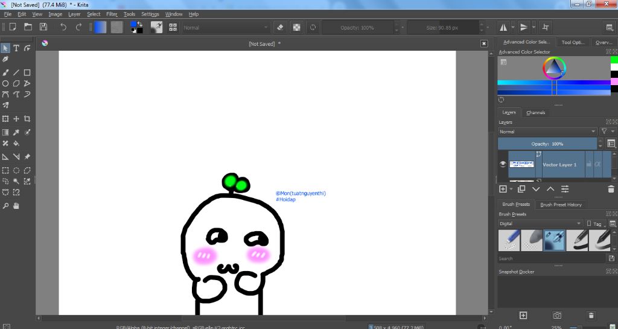Redo the last action
Image resolution: width=618 pixels, height=329 pixels.
coord(78,27)
